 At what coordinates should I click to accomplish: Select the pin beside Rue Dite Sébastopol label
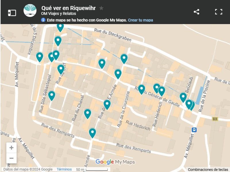(x=52, y=96)
